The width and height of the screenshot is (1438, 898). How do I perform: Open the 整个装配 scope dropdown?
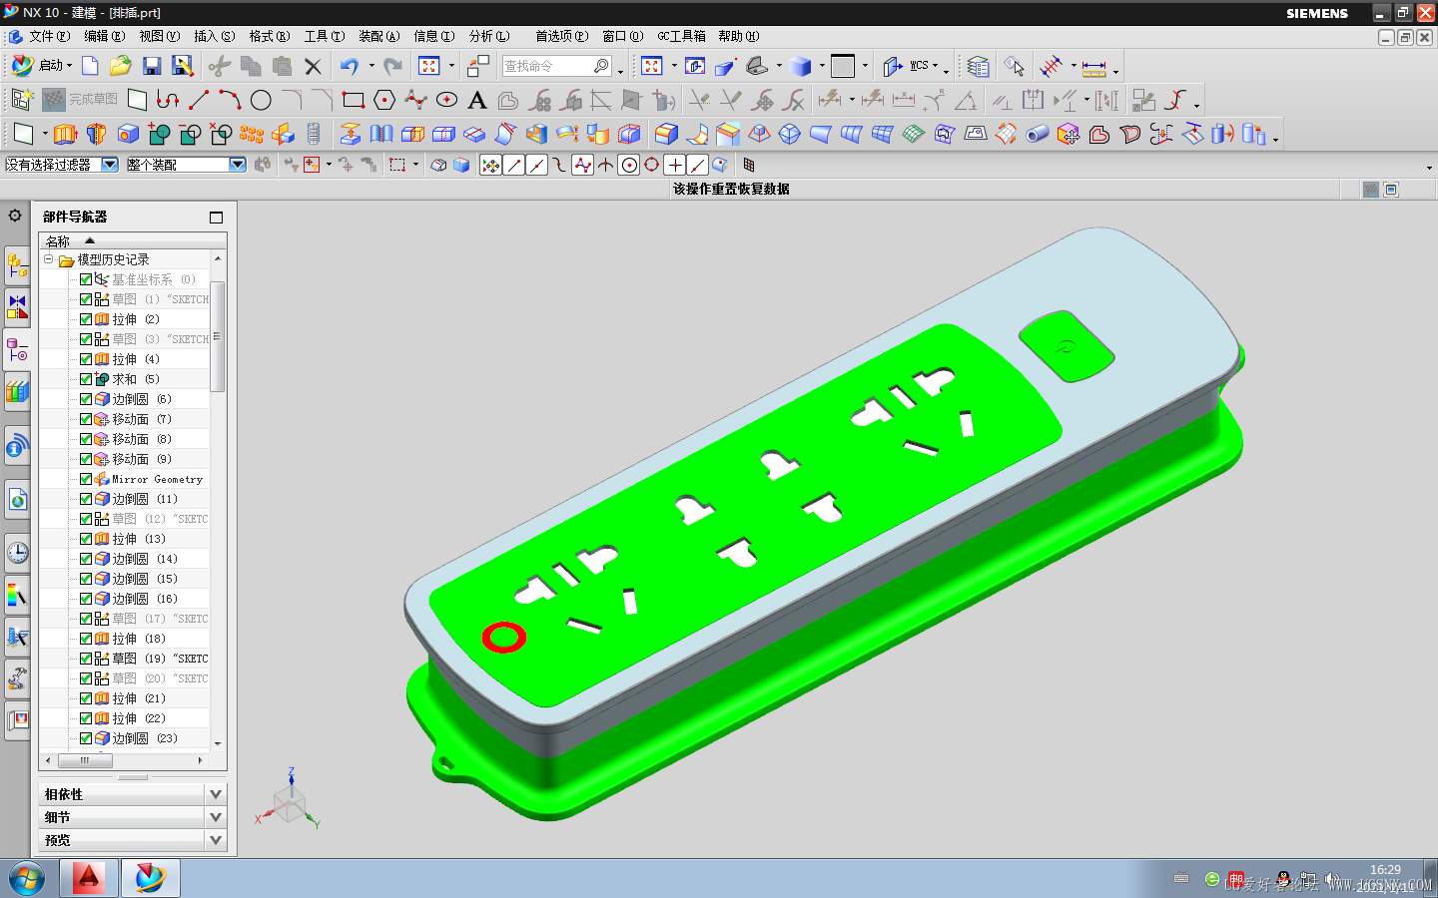[238, 165]
